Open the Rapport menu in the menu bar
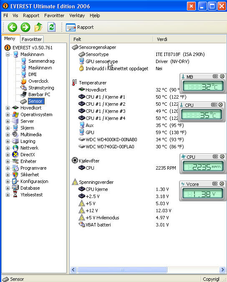 click(31, 15)
